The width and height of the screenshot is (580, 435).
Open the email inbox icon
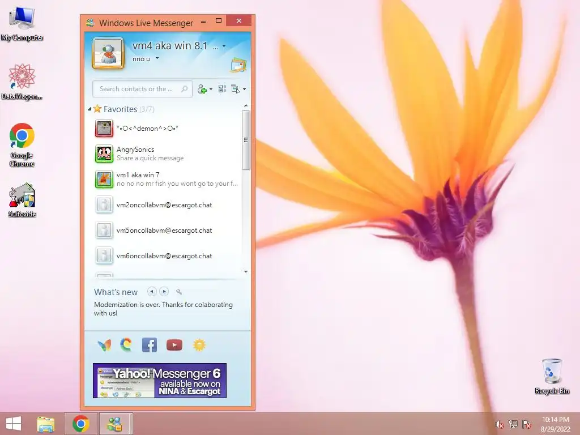coord(238,65)
